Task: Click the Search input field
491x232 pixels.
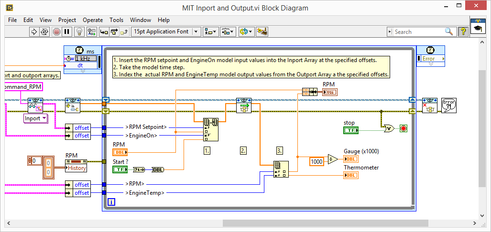Action: pyautogui.click(x=418, y=32)
